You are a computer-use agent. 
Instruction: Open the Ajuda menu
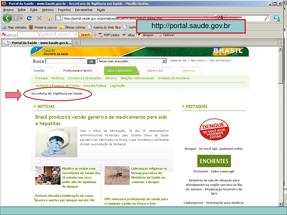[101, 10]
